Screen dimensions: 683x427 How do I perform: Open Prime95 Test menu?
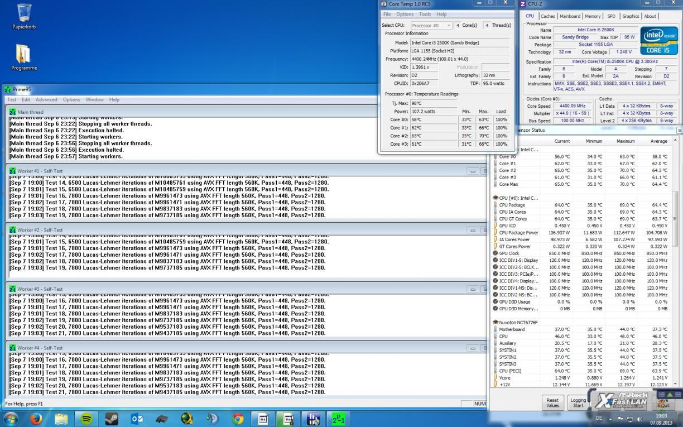pyautogui.click(x=12, y=99)
